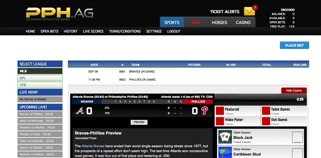This screenshot has width=321, height=158.
Task: Click the No Games Available entry
Action: 40,99
